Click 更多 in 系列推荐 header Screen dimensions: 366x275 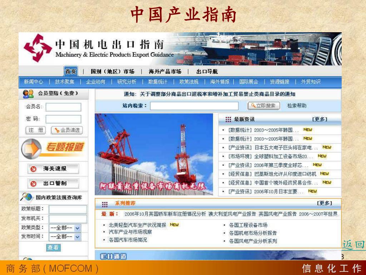[325, 203]
